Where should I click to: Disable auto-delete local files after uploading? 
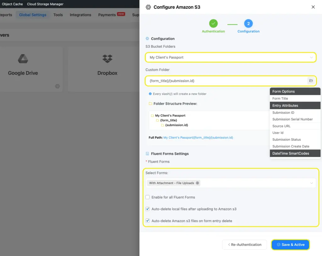pyautogui.click(x=147, y=209)
